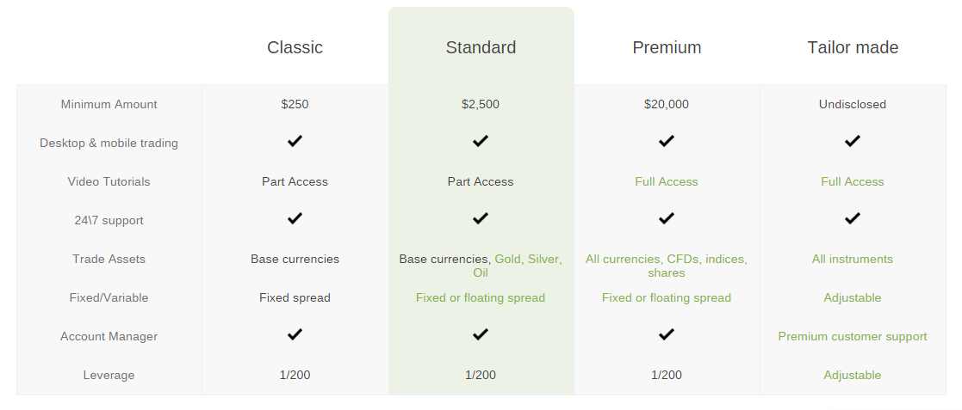Click Classic's Account Manager checkmark
Viewport: 962px width, 410px height.
click(295, 334)
